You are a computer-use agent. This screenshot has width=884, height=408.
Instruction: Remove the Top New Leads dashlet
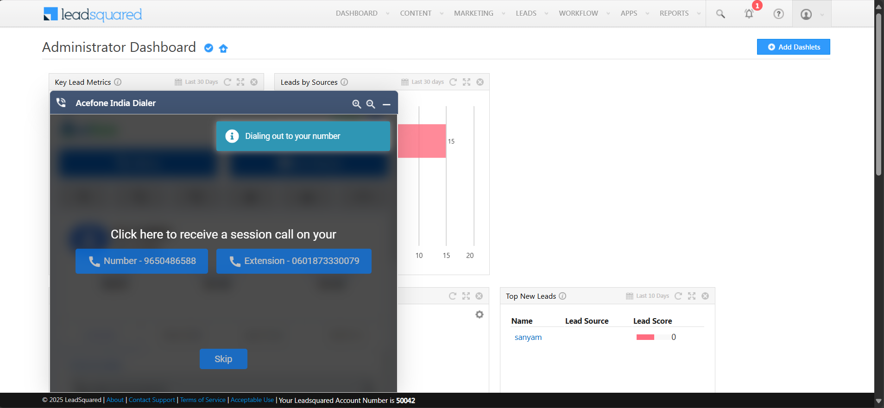click(705, 296)
